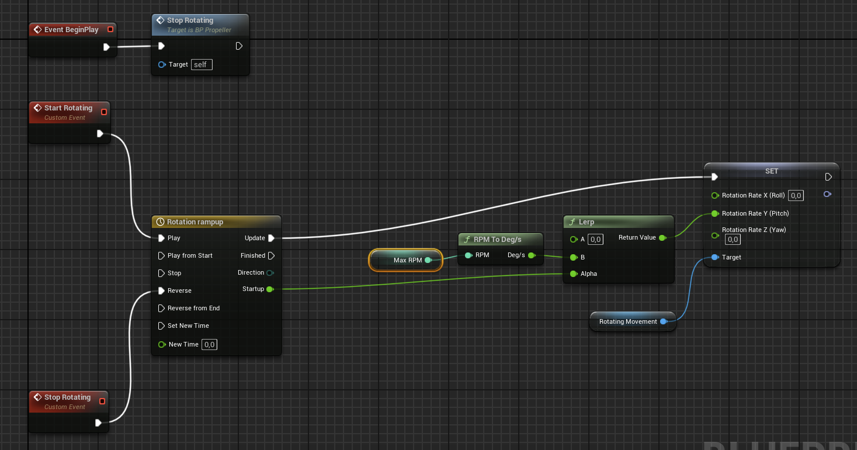This screenshot has height=450, width=857.
Task: Click the Rotation Rate X (Roll) input pin
Action: [x=715, y=195]
